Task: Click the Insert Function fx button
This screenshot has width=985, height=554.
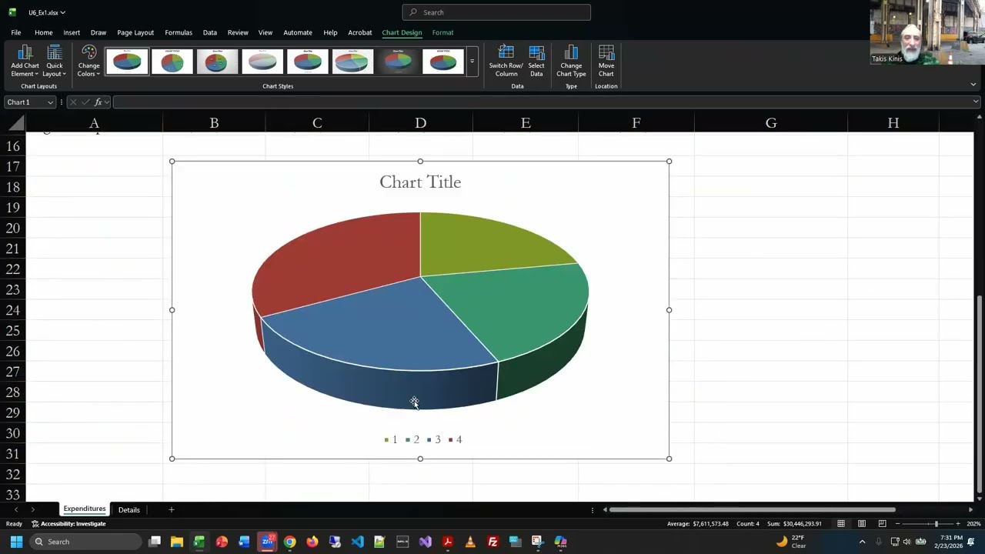Action: (98, 102)
